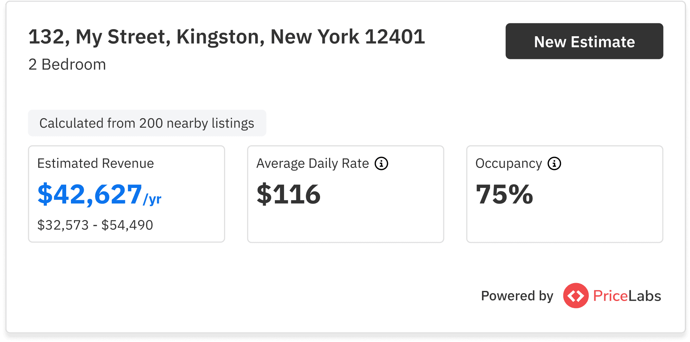This screenshot has height=342, width=690.
Task: Click "New York" in the address heading
Action: tap(315, 37)
